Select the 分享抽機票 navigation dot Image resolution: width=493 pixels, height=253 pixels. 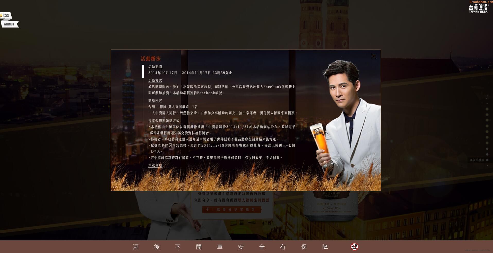pyautogui.click(x=487, y=160)
